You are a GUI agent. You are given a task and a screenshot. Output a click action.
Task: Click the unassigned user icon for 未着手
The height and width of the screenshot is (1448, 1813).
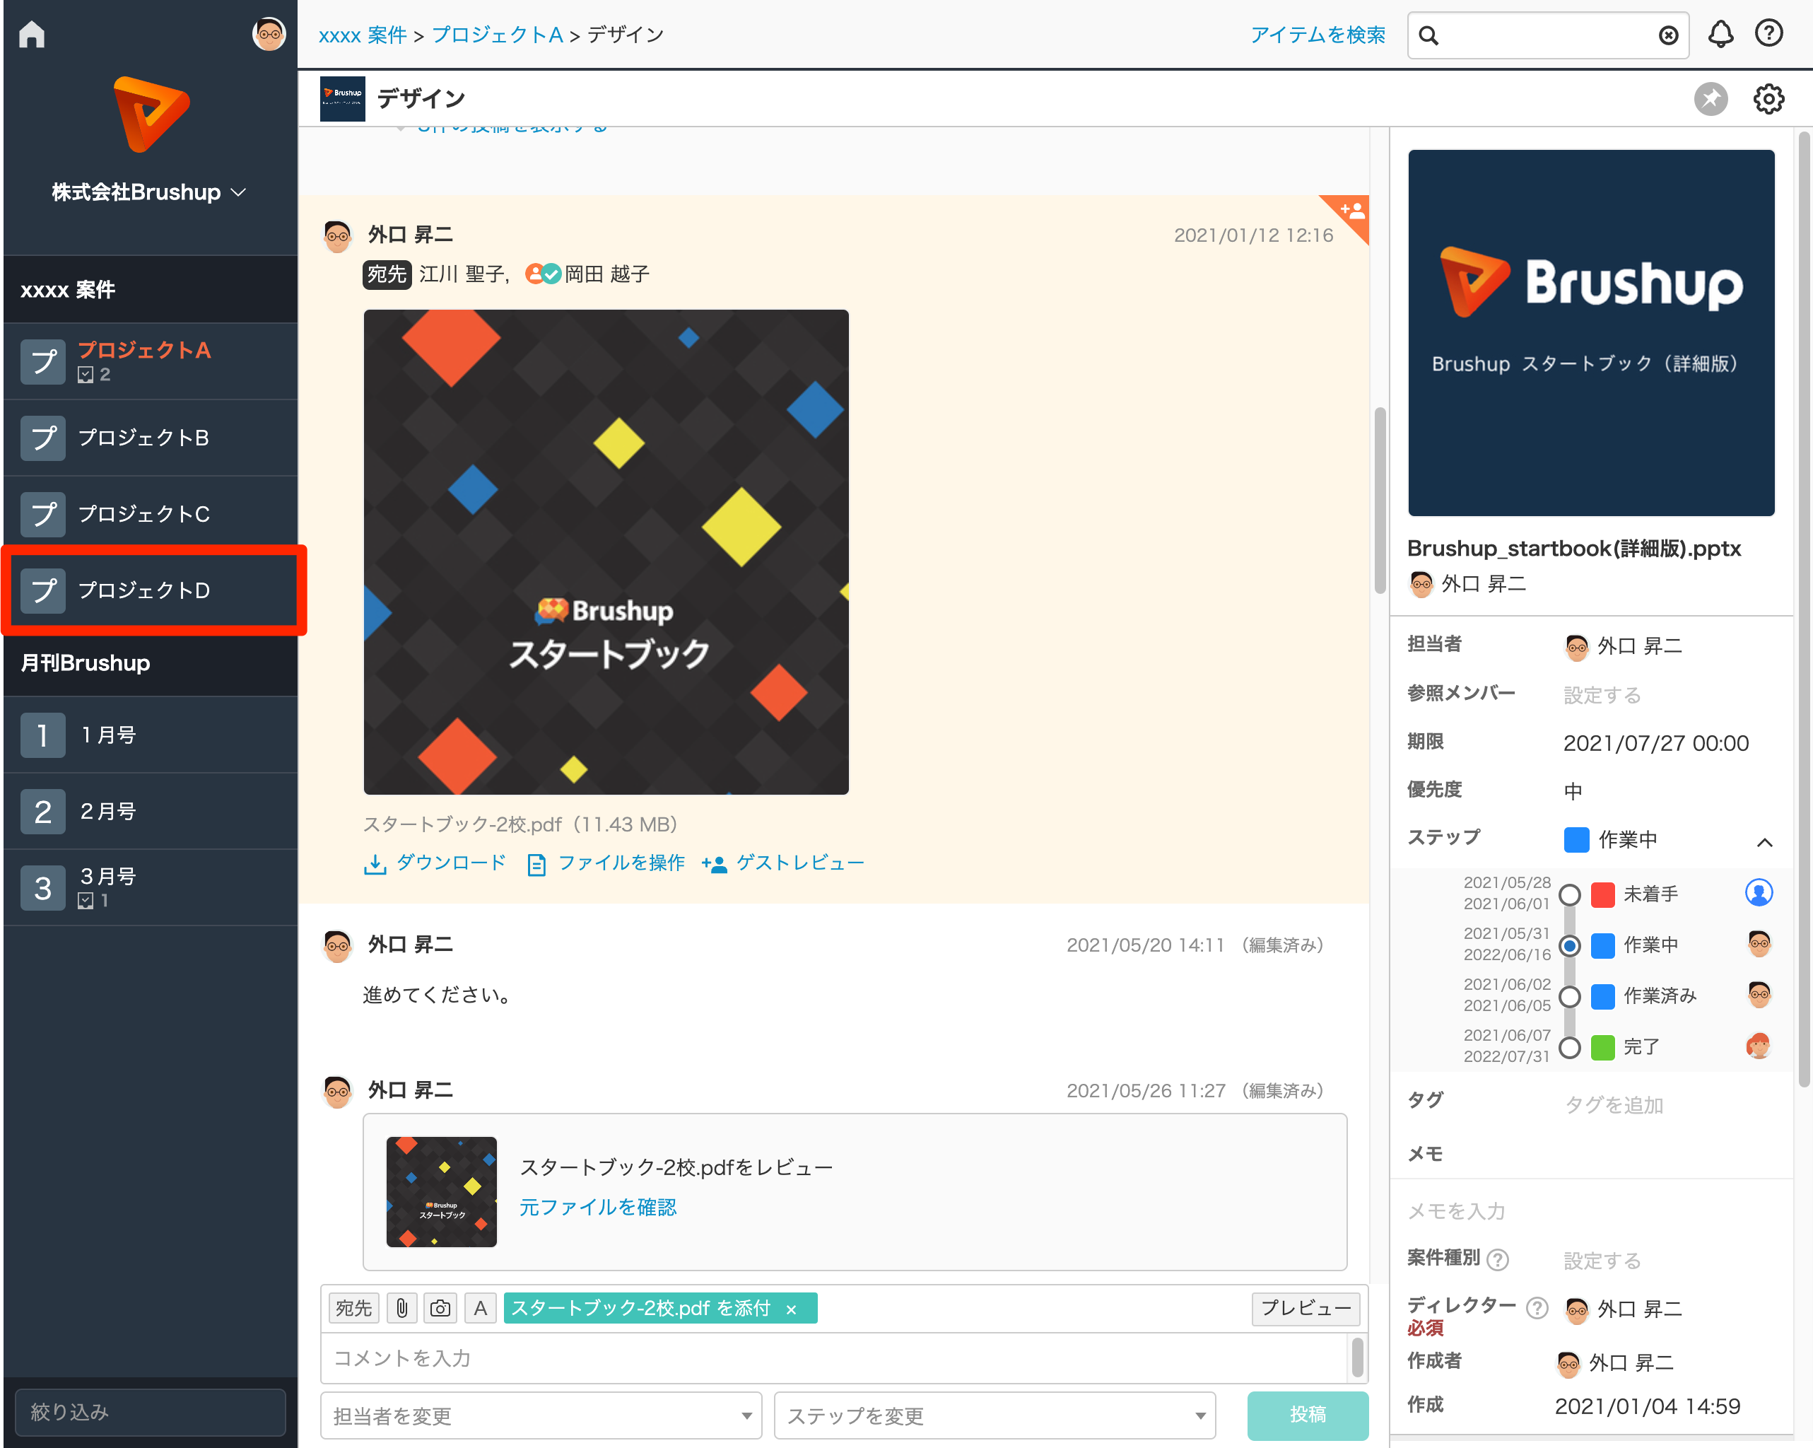click(1759, 893)
